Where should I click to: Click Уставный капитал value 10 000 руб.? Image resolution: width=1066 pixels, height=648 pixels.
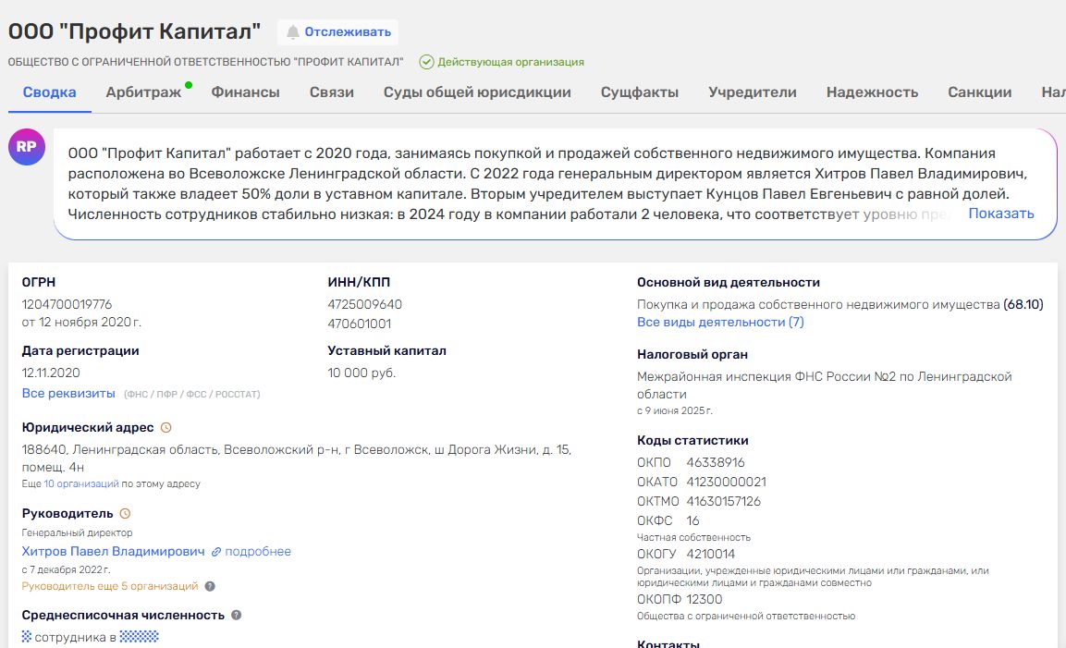point(361,373)
